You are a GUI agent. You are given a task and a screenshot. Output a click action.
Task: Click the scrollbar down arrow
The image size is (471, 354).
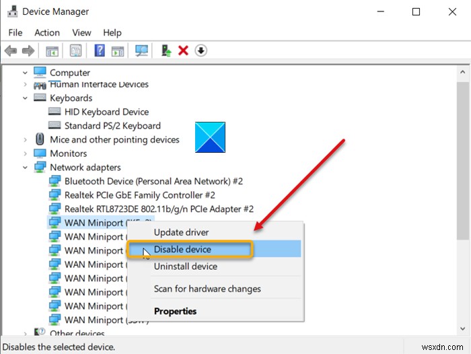click(463, 328)
